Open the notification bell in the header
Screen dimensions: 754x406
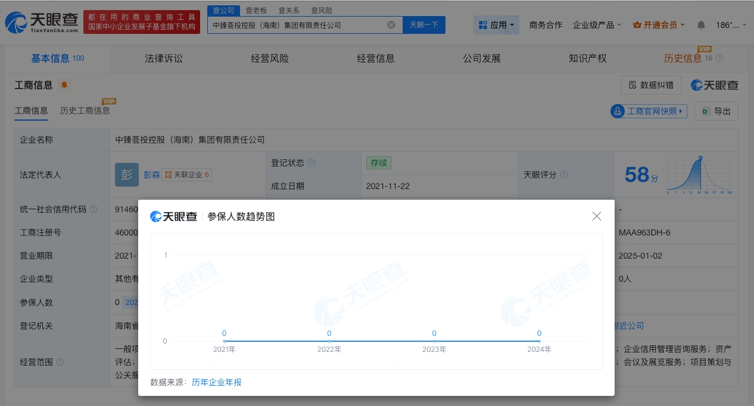click(701, 25)
